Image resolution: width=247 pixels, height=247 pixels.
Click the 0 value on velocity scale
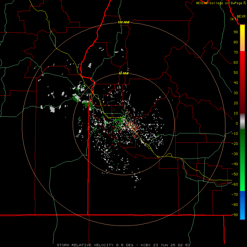[x=237, y=123]
